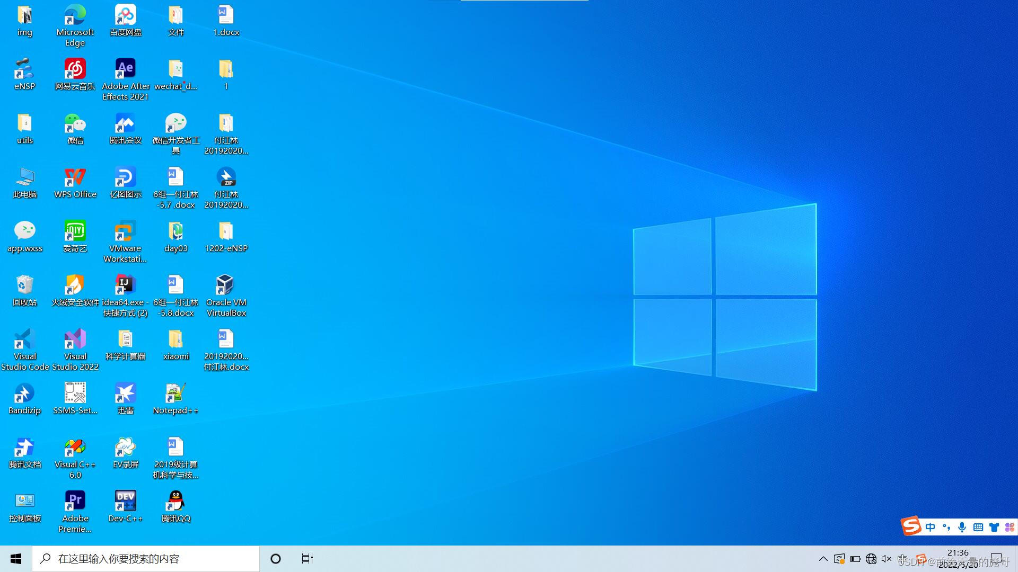
Task: Open Task View from the taskbar
Action: point(308,559)
